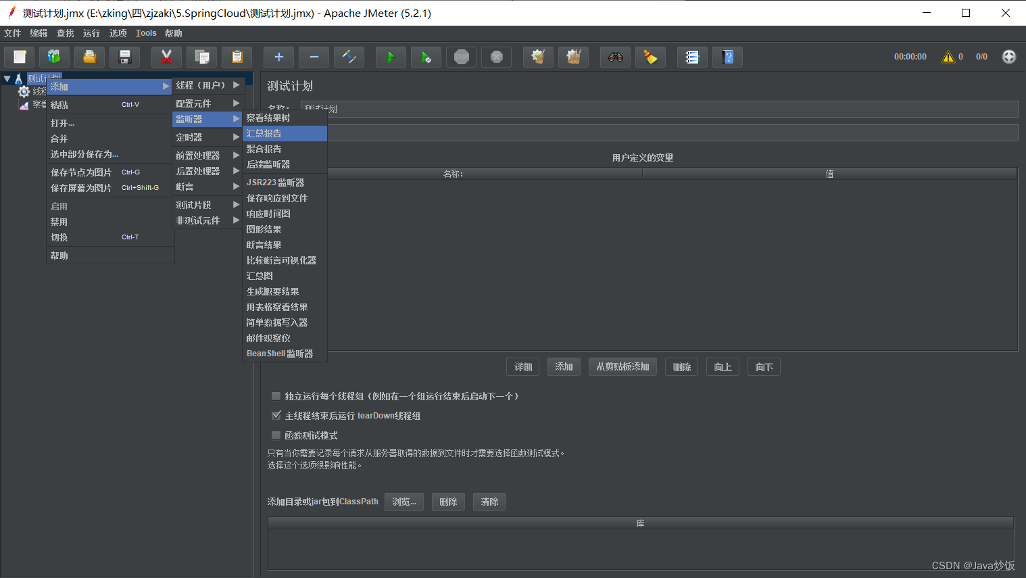
Task: Click the Expand all plus icon
Action: pyautogui.click(x=278, y=57)
